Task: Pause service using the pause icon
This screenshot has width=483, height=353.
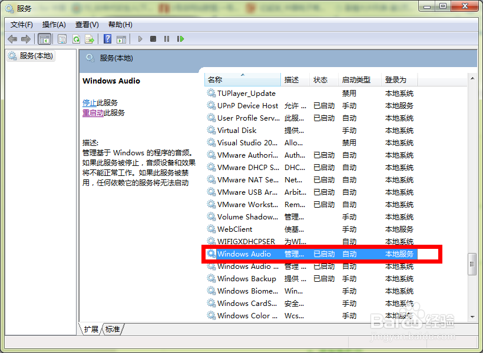Action: [x=167, y=39]
